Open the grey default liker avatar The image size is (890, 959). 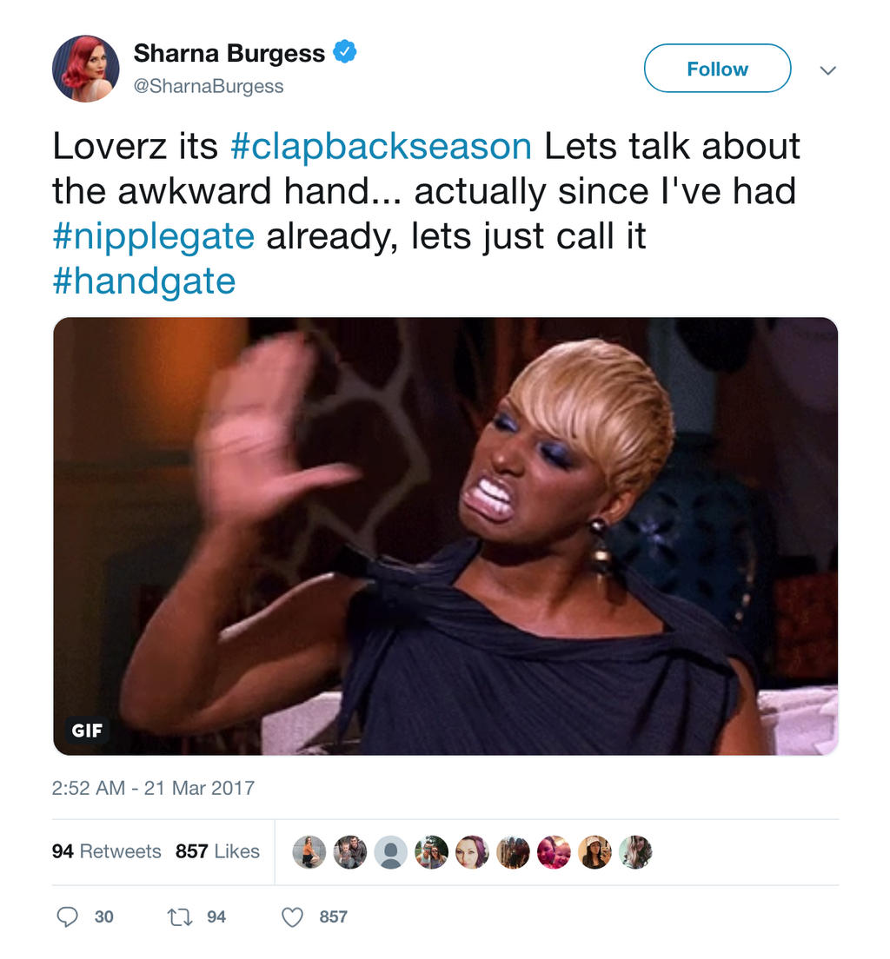tap(390, 852)
